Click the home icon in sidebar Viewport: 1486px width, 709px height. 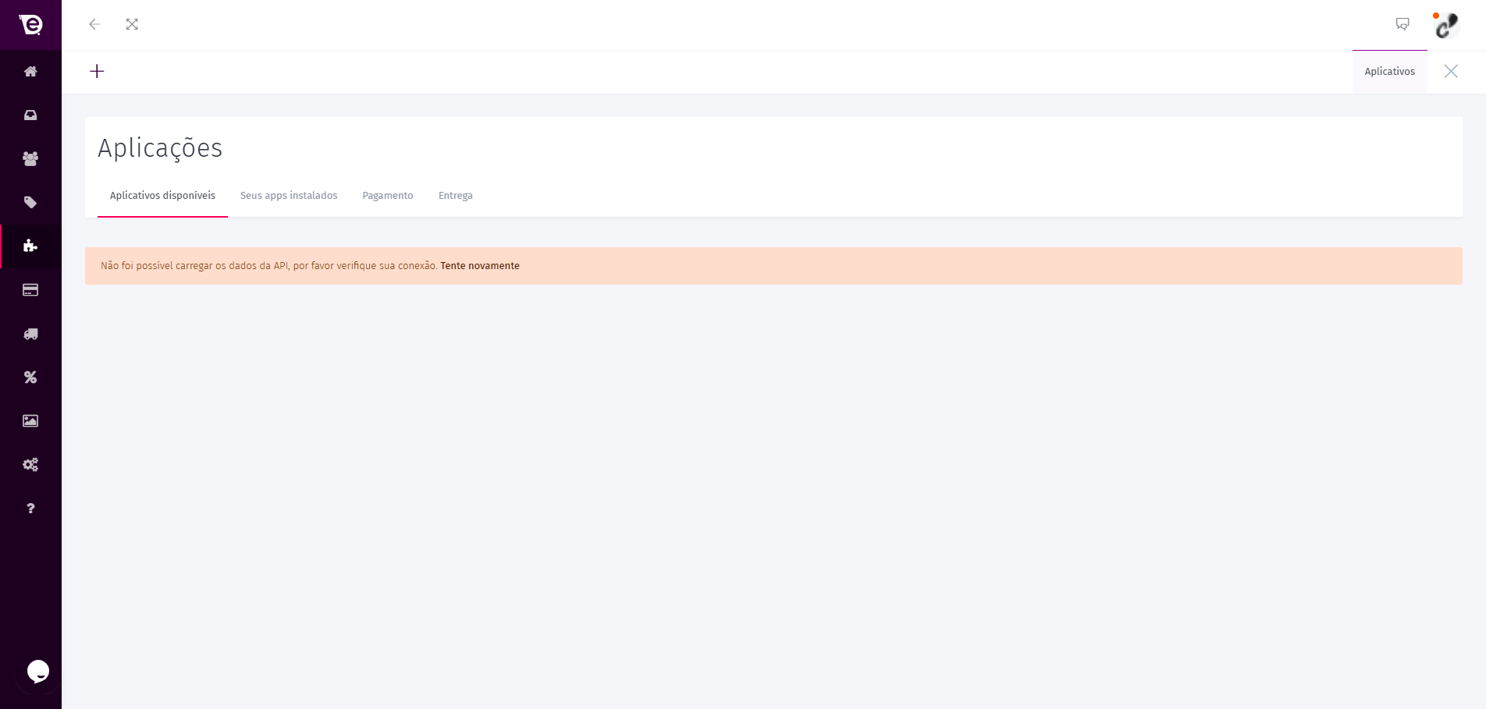30,72
